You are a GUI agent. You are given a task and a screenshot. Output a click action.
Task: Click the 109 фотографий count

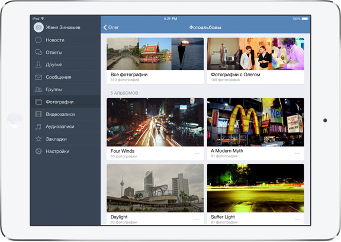(226, 80)
